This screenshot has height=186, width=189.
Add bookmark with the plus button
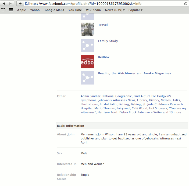(x=20, y=3)
